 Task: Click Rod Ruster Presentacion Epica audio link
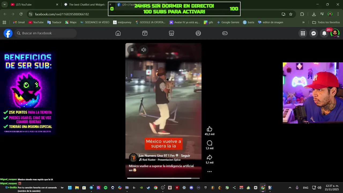click(161, 160)
